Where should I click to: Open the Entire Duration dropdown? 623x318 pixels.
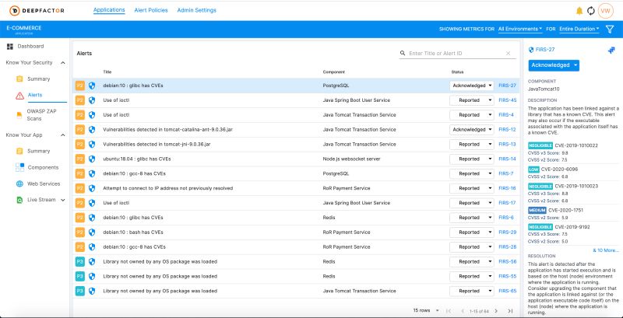(579, 29)
